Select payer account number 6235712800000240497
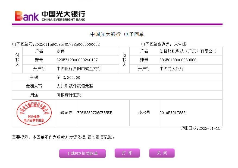This screenshot has height=168, width=238. pos(77,60)
